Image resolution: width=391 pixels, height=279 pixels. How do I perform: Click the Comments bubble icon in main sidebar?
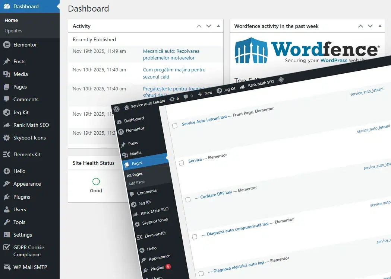pyautogui.click(x=7, y=99)
